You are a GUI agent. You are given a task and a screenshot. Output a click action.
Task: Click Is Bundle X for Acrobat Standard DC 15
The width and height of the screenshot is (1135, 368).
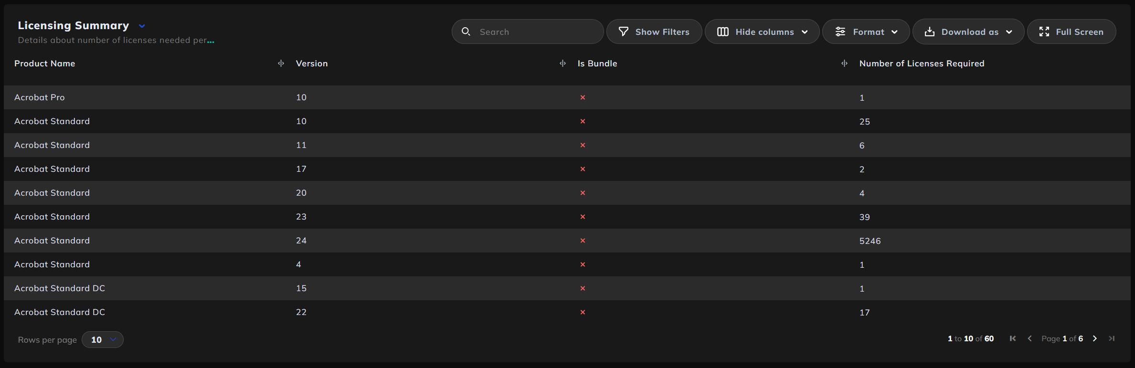pos(583,288)
